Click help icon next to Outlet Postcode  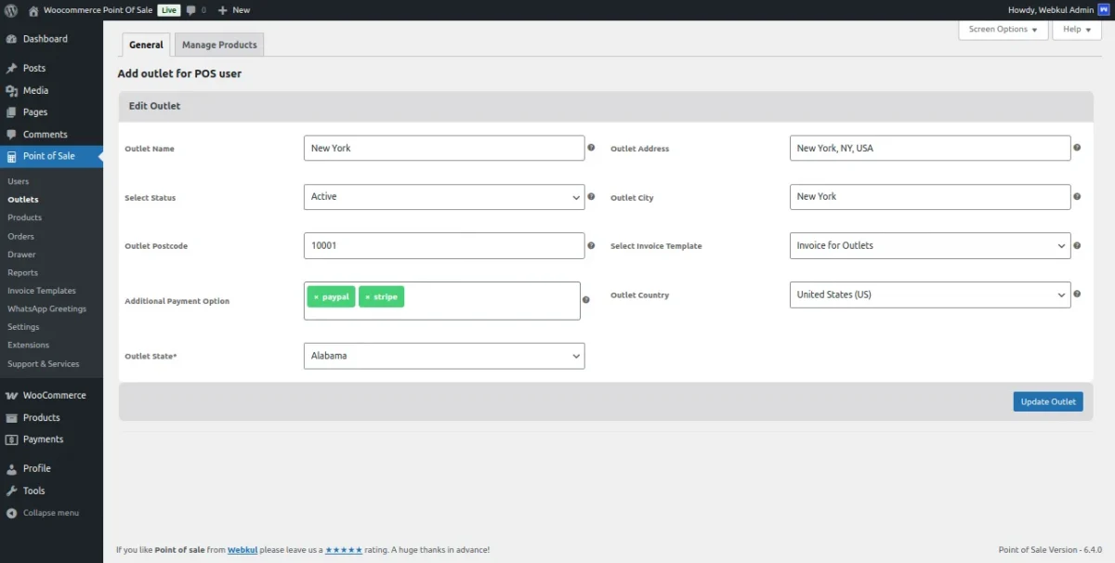[x=591, y=245]
